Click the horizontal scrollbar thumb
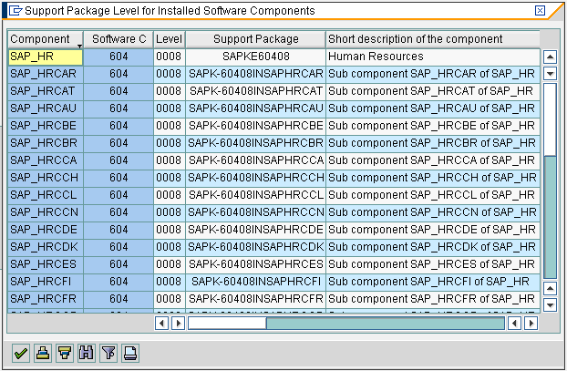Viewport: 567px width, 371px height. tap(383, 323)
